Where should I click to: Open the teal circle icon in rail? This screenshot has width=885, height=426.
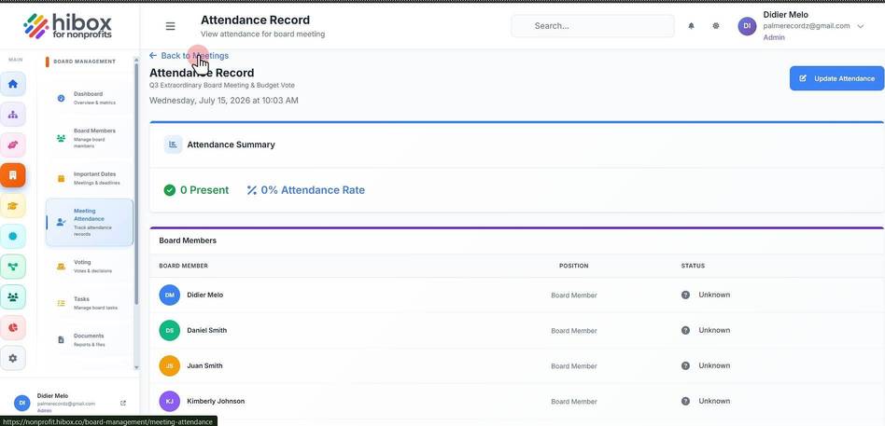pyautogui.click(x=13, y=236)
